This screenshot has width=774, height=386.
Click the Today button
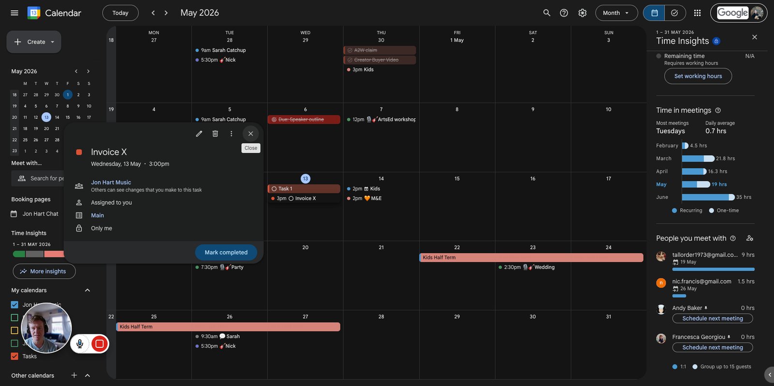120,13
